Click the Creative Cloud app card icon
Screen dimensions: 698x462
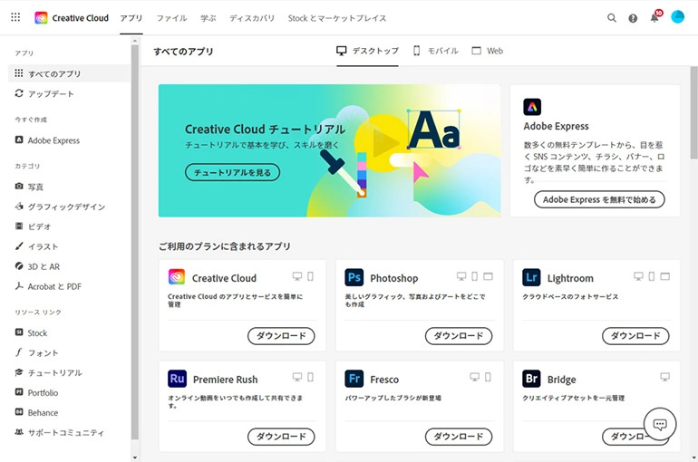tap(177, 276)
